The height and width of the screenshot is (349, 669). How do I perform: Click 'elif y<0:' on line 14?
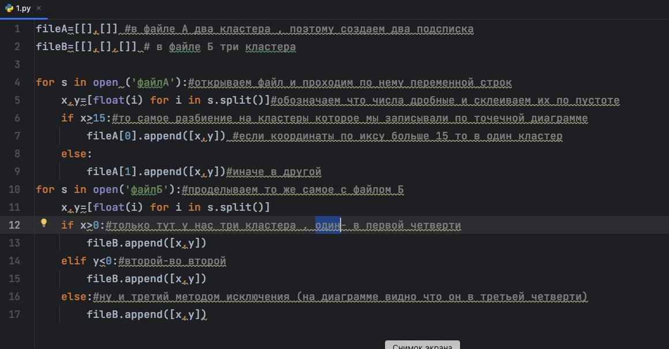[89, 261]
